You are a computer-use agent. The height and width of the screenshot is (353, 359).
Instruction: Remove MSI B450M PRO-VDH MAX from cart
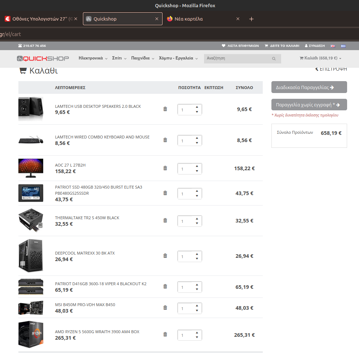(x=165, y=308)
